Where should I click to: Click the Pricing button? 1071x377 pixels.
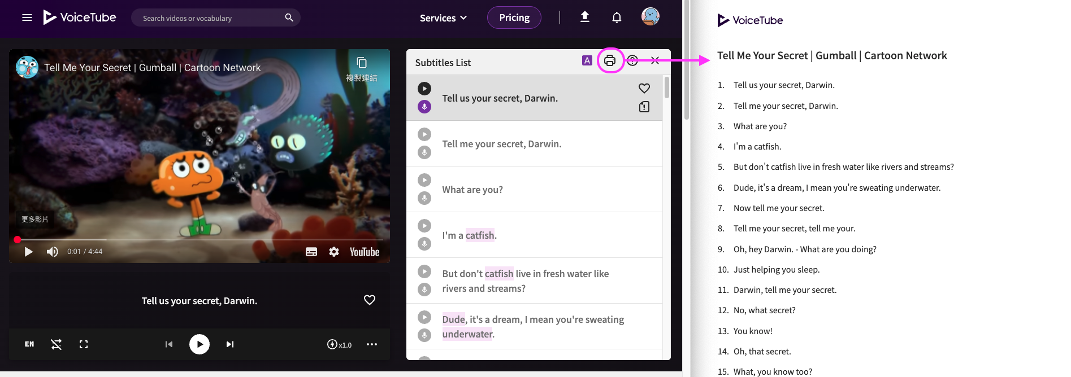[514, 17]
